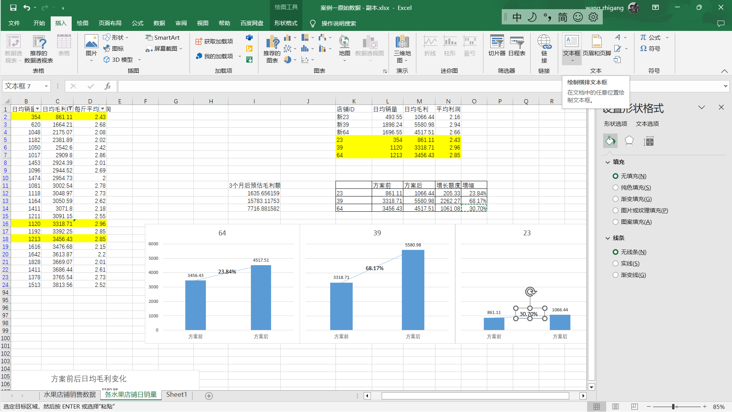Click the add new sheet plus button
The width and height of the screenshot is (732, 412).
pyautogui.click(x=209, y=396)
